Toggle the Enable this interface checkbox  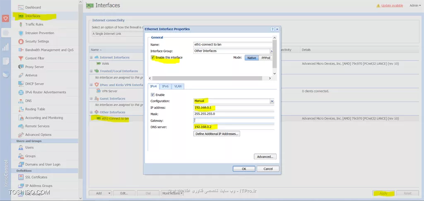tap(153, 57)
